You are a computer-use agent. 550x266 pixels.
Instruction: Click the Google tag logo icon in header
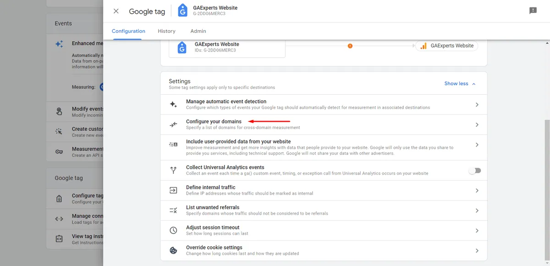coord(182,11)
